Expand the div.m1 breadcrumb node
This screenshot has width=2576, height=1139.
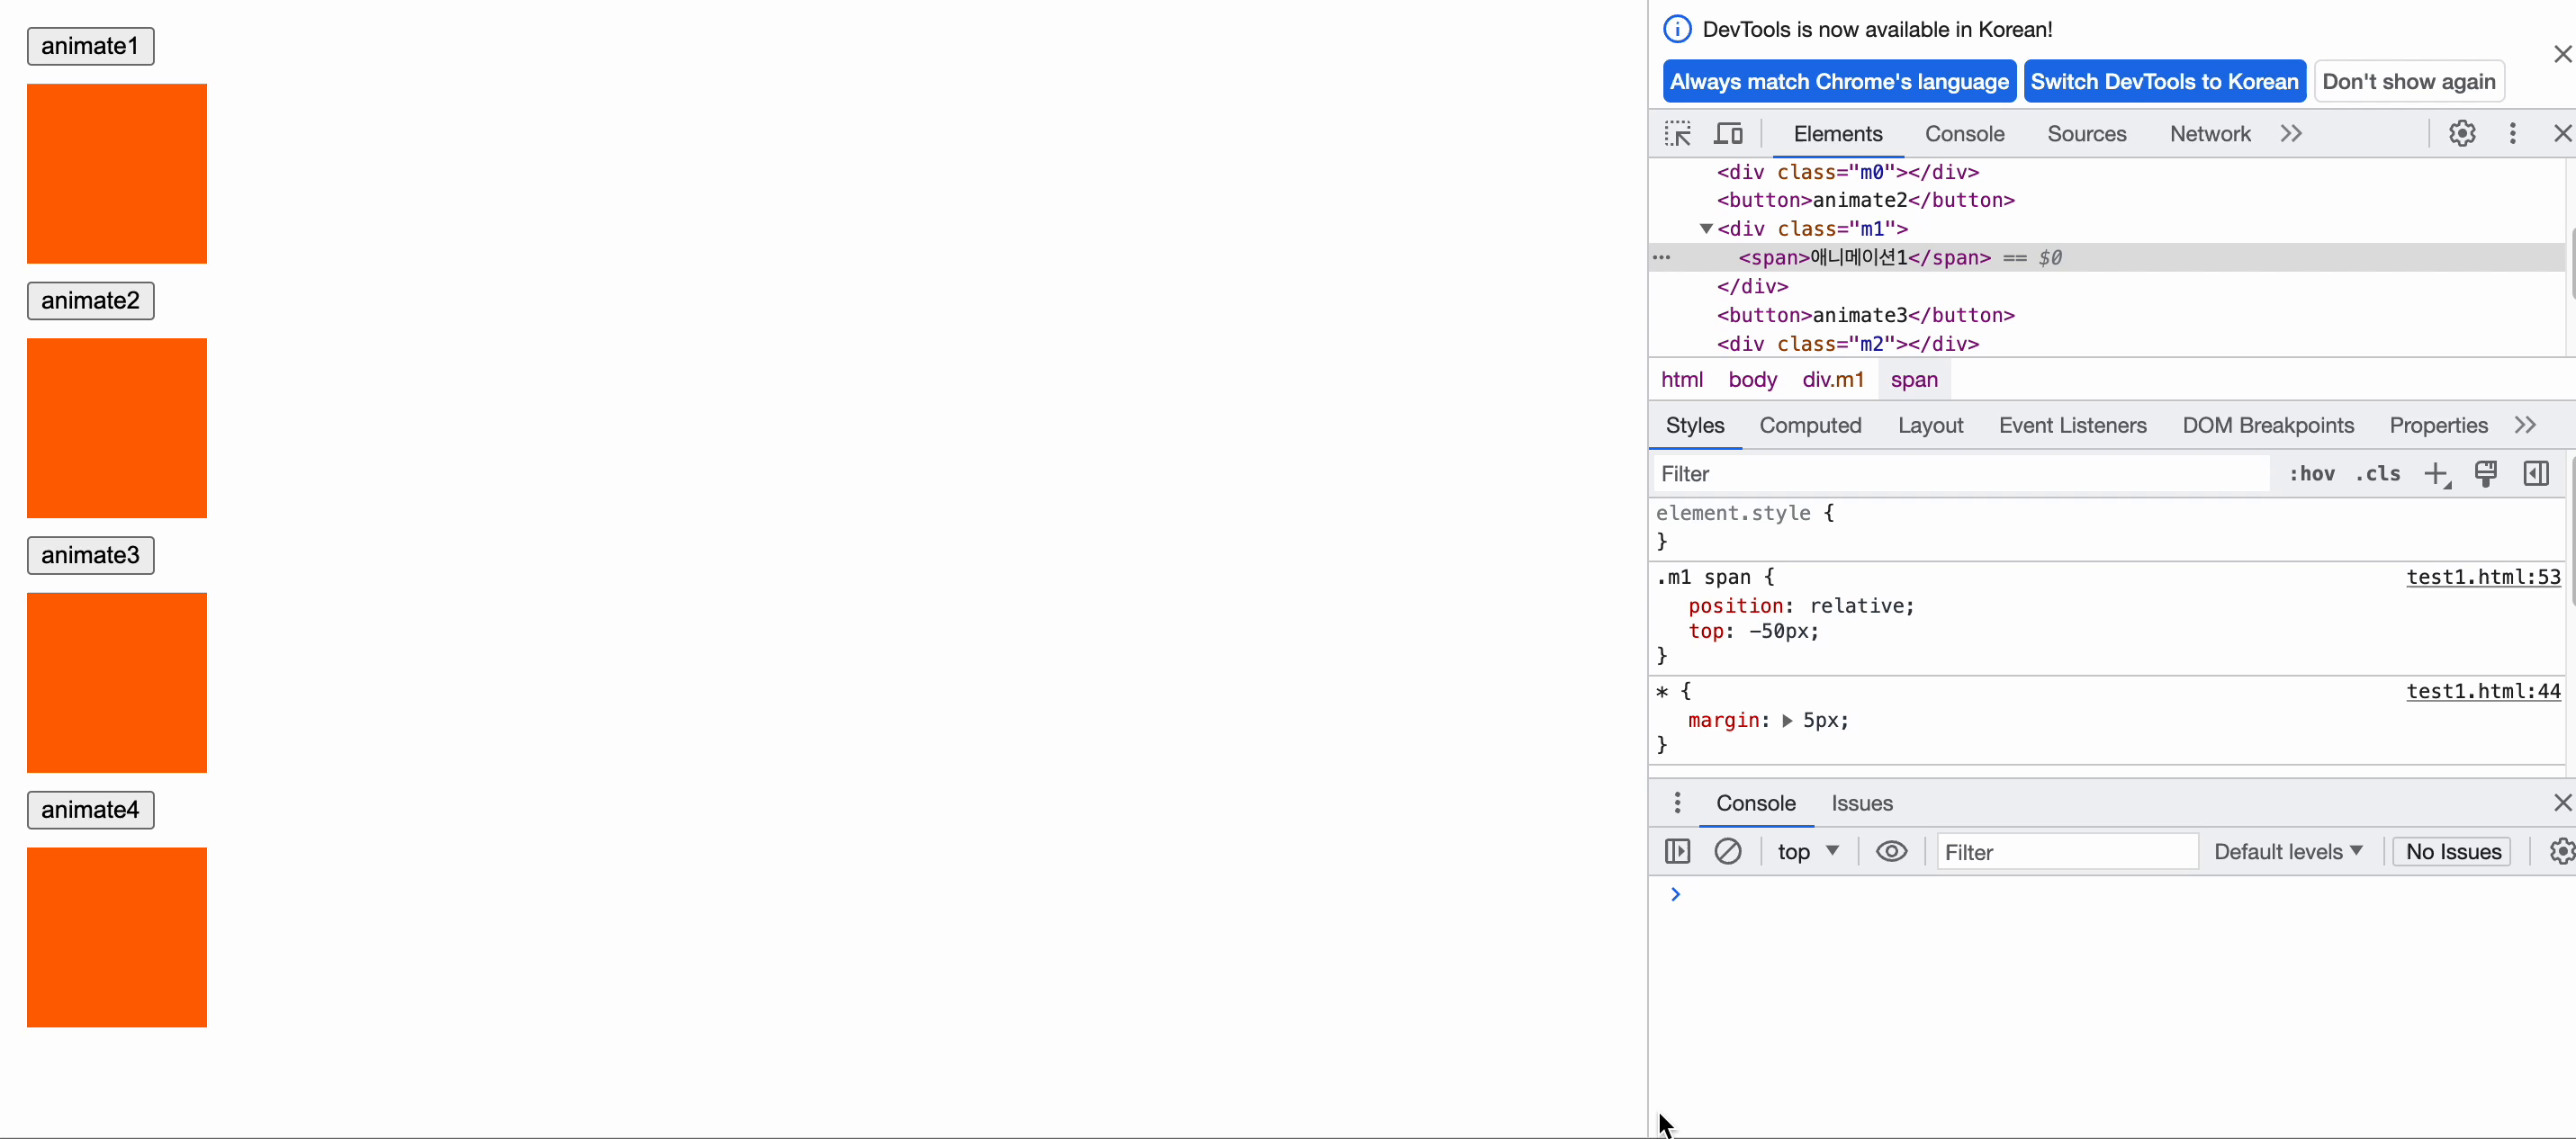1833,378
